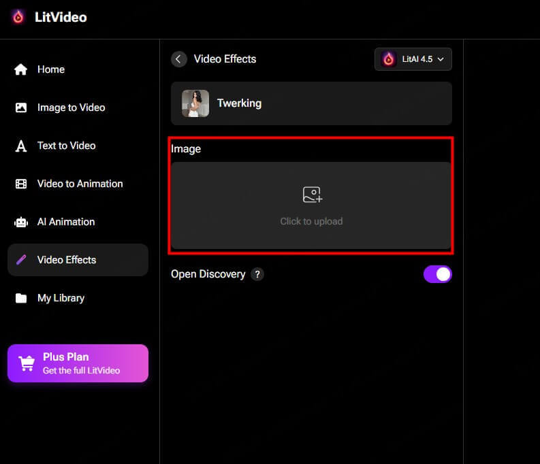The height and width of the screenshot is (464, 540).
Task: Click the "Image" section label
Action: point(186,149)
